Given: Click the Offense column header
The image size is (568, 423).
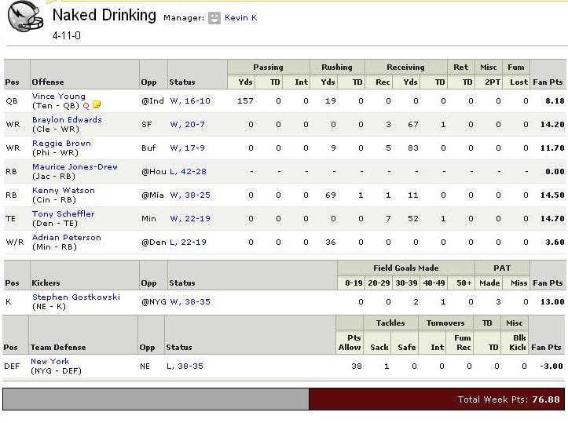Looking at the screenshot, I should pyautogui.click(x=47, y=82).
